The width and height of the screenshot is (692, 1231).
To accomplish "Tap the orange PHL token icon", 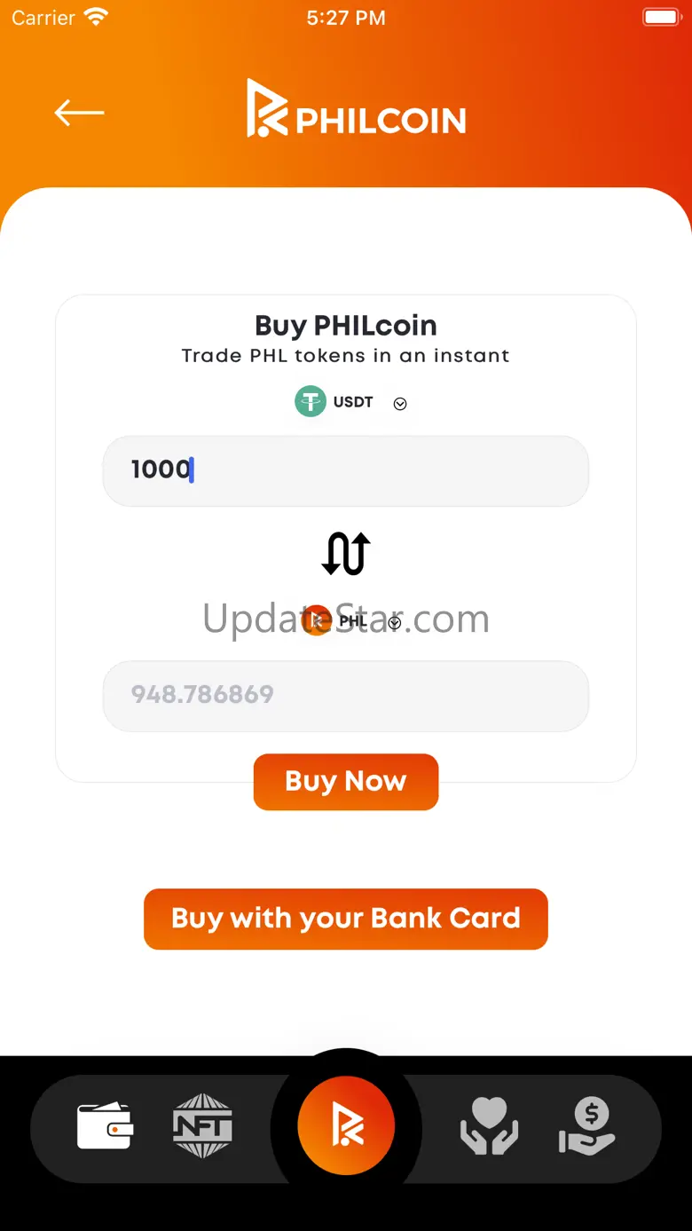I will 316,620.
